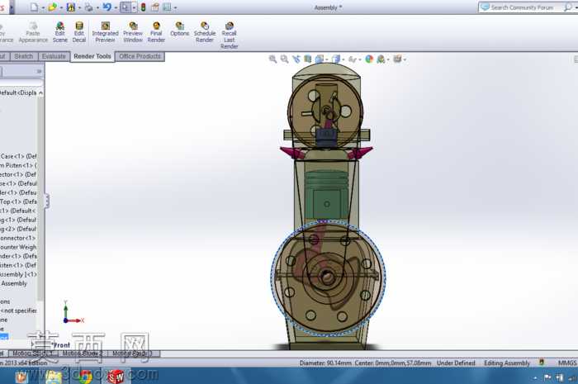
Task: Open Windows Explorer from the taskbar
Action: click(53, 377)
